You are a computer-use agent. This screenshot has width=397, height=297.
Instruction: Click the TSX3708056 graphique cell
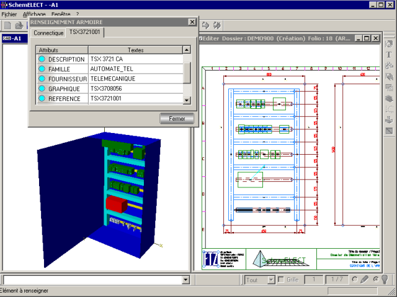tap(136, 88)
